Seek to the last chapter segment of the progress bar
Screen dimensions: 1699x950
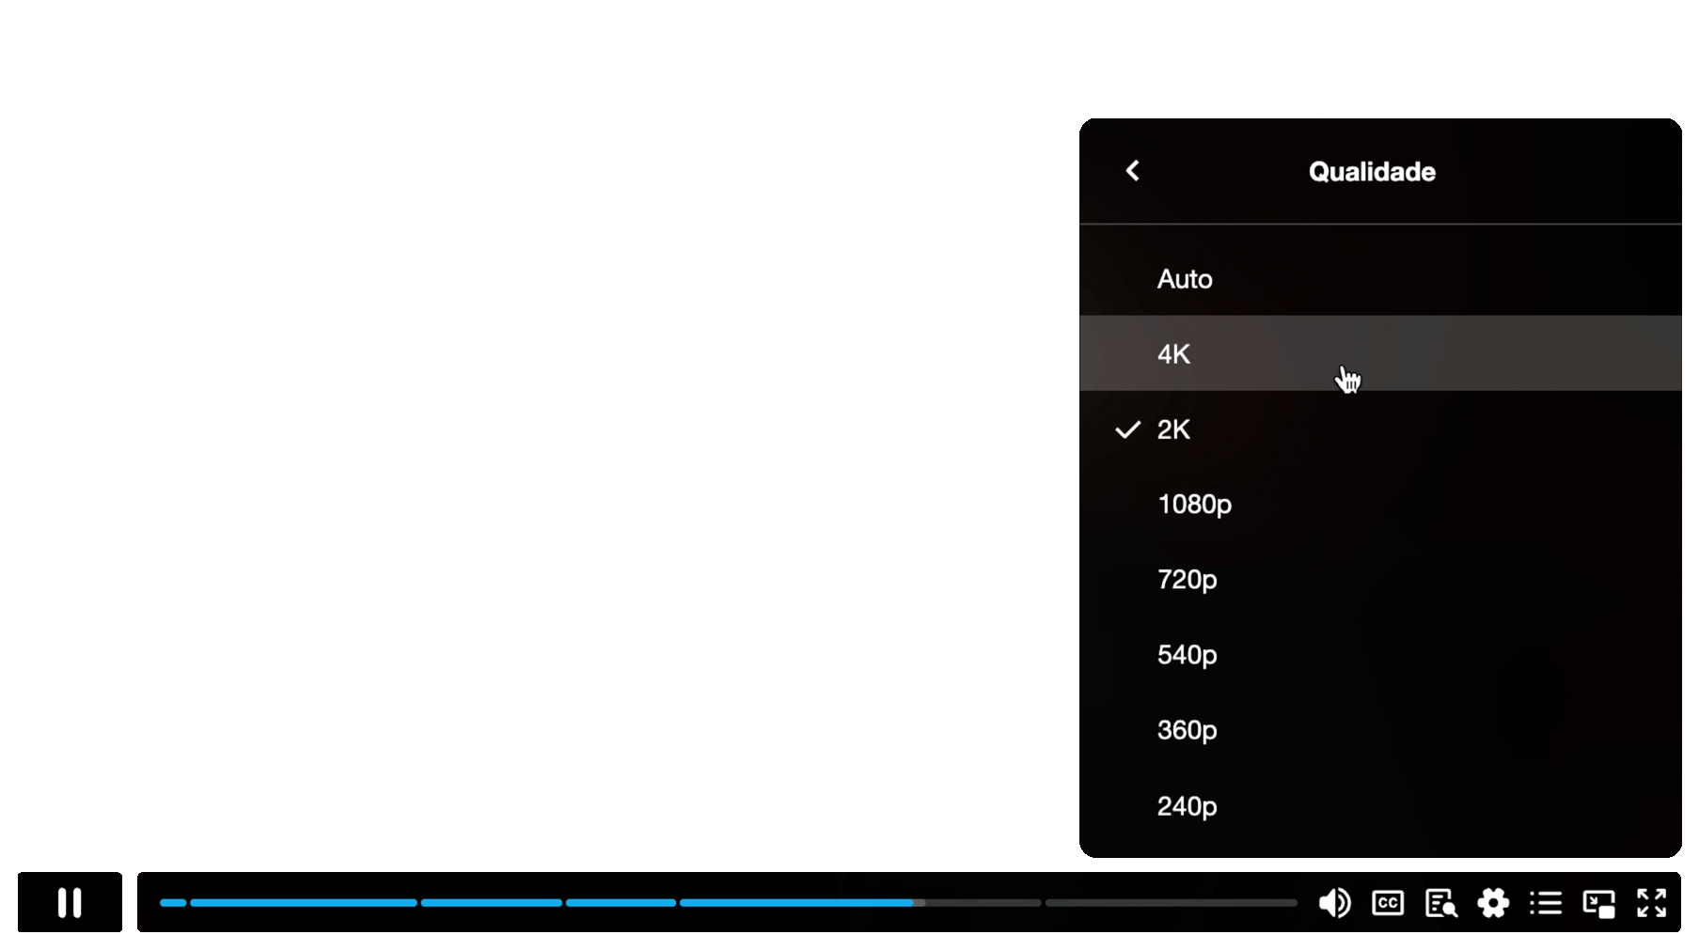1172,903
